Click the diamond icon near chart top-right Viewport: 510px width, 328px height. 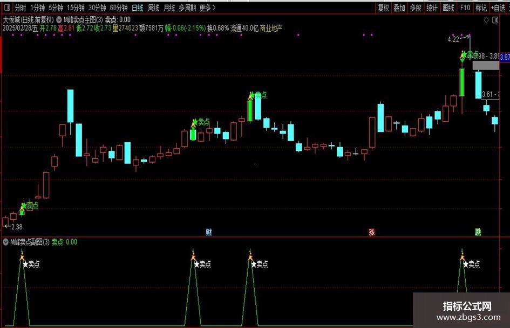487,20
